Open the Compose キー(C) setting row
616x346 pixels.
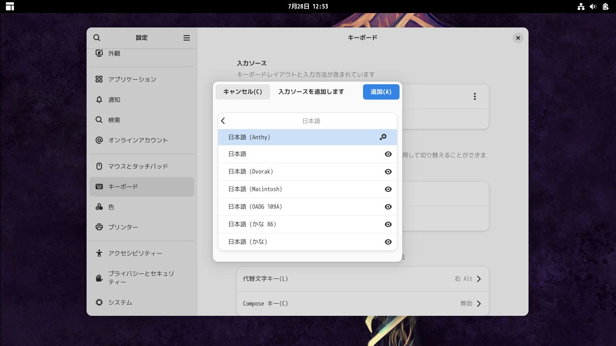tap(363, 304)
